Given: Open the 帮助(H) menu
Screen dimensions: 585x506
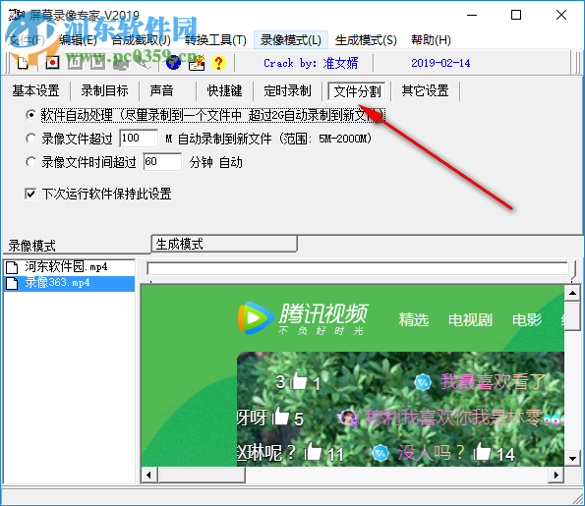Looking at the screenshot, I should [x=431, y=40].
